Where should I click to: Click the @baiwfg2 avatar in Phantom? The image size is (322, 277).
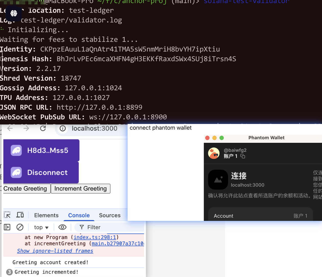pyautogui.click(x=214, y=153)
